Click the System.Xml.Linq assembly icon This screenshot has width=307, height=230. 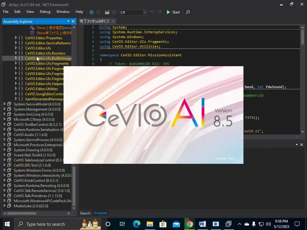tap(9, 114)
